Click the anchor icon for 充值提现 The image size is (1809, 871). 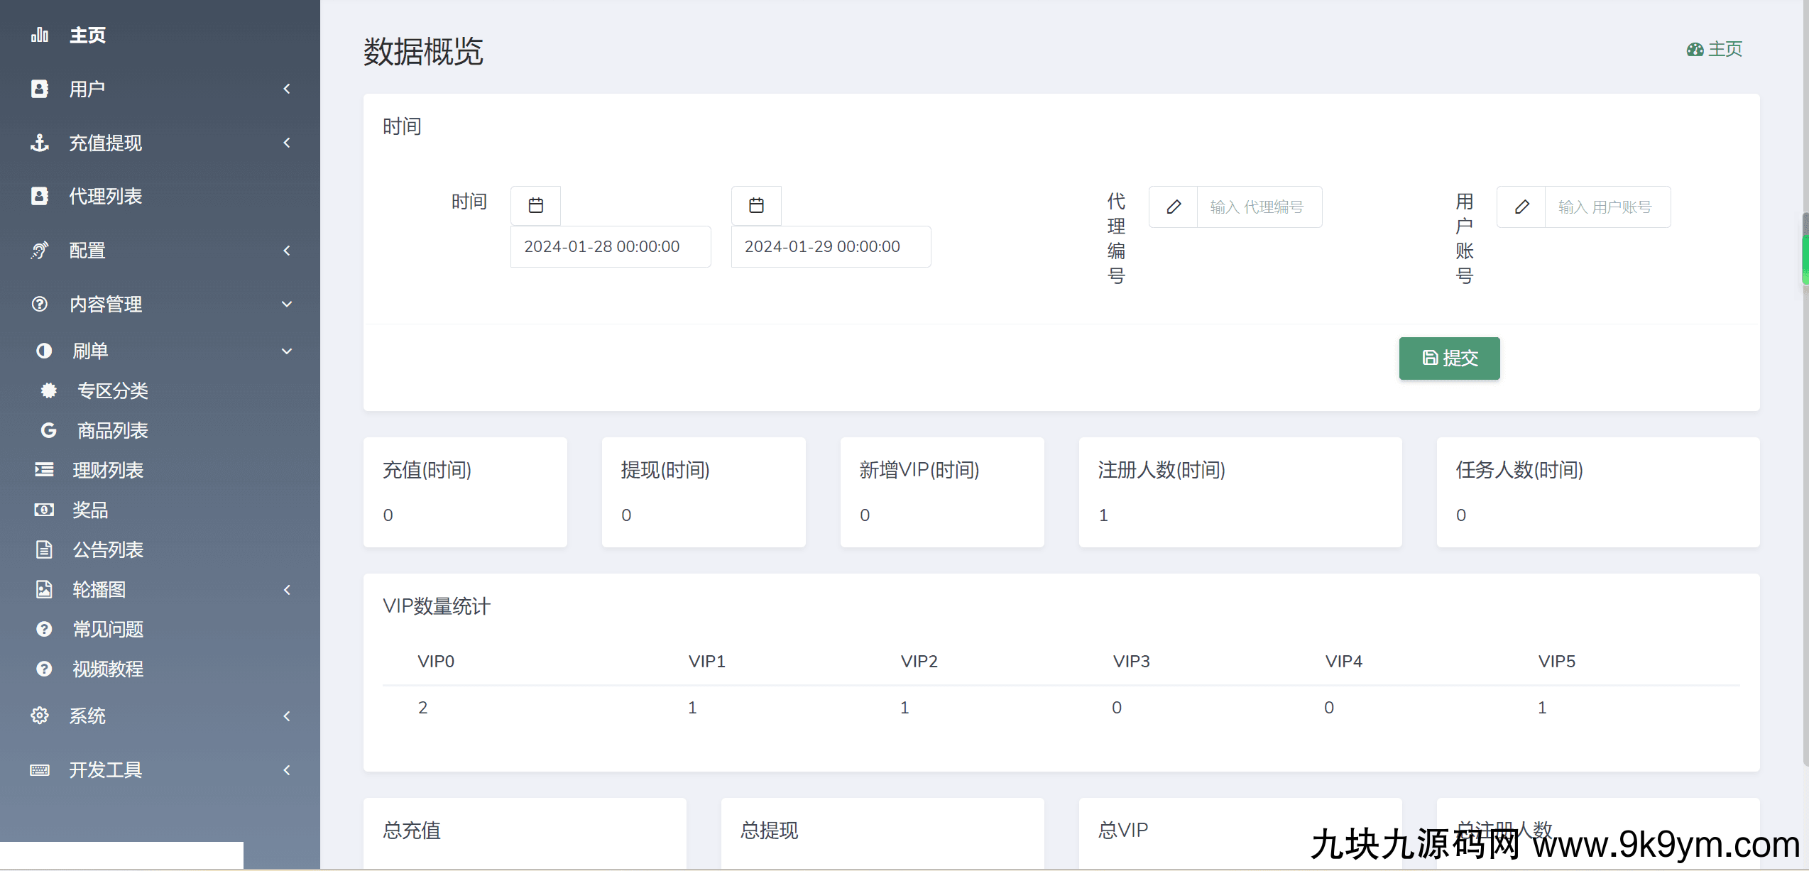40,143
